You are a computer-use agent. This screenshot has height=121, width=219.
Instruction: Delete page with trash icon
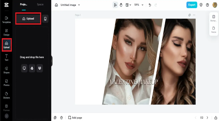(62, 118)
